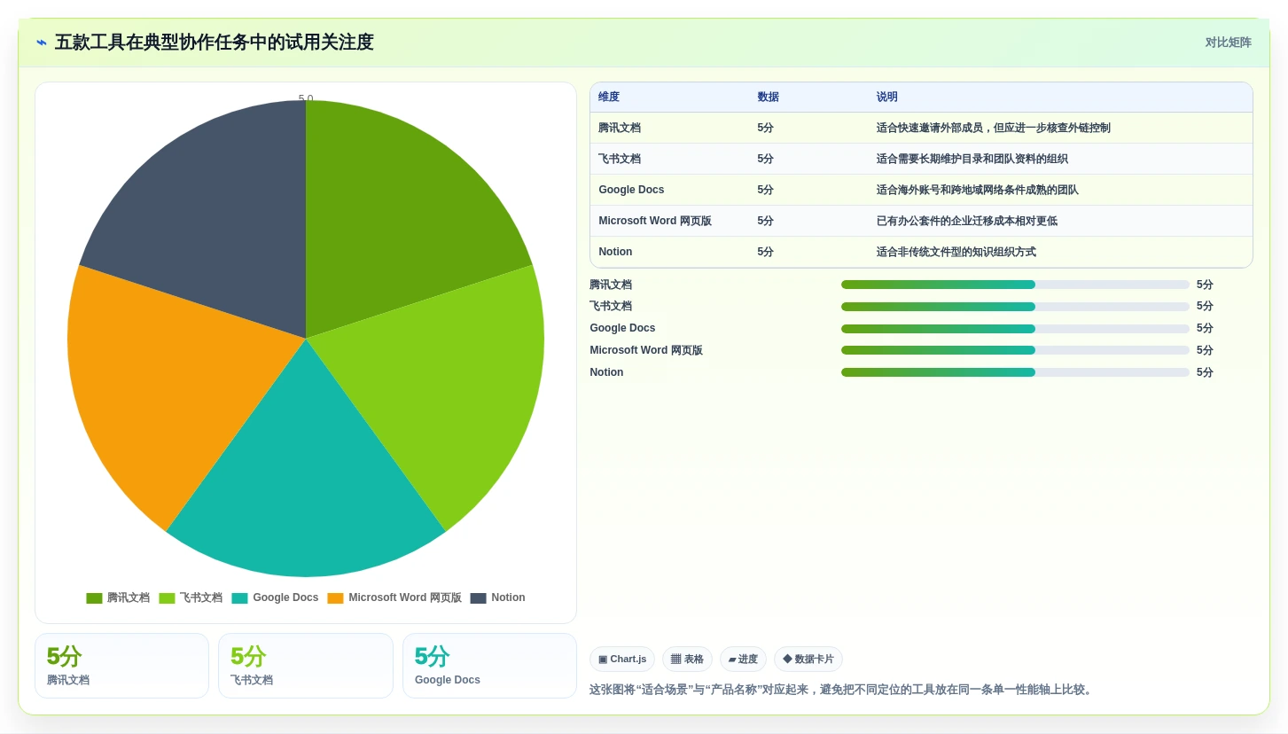Click the footnote starting 这张图将“适合场景”
Screen dimensions: 1288x734
pos(842,690)
